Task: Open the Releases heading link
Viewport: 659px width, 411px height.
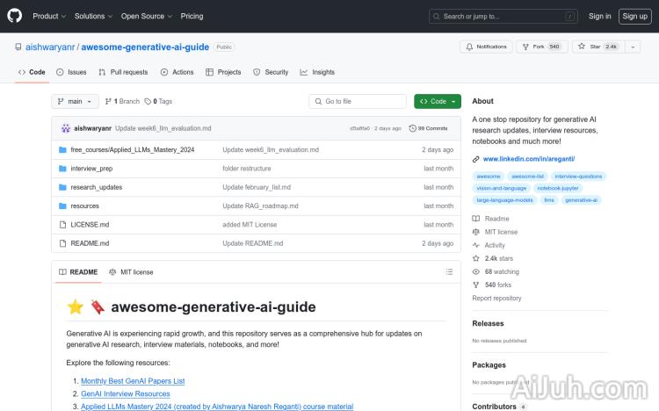Action: [488, 323]
